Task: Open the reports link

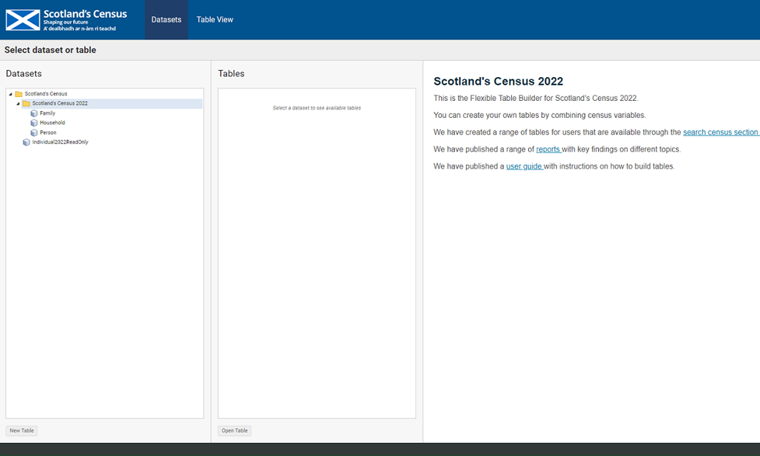Action: coord(548,149)
